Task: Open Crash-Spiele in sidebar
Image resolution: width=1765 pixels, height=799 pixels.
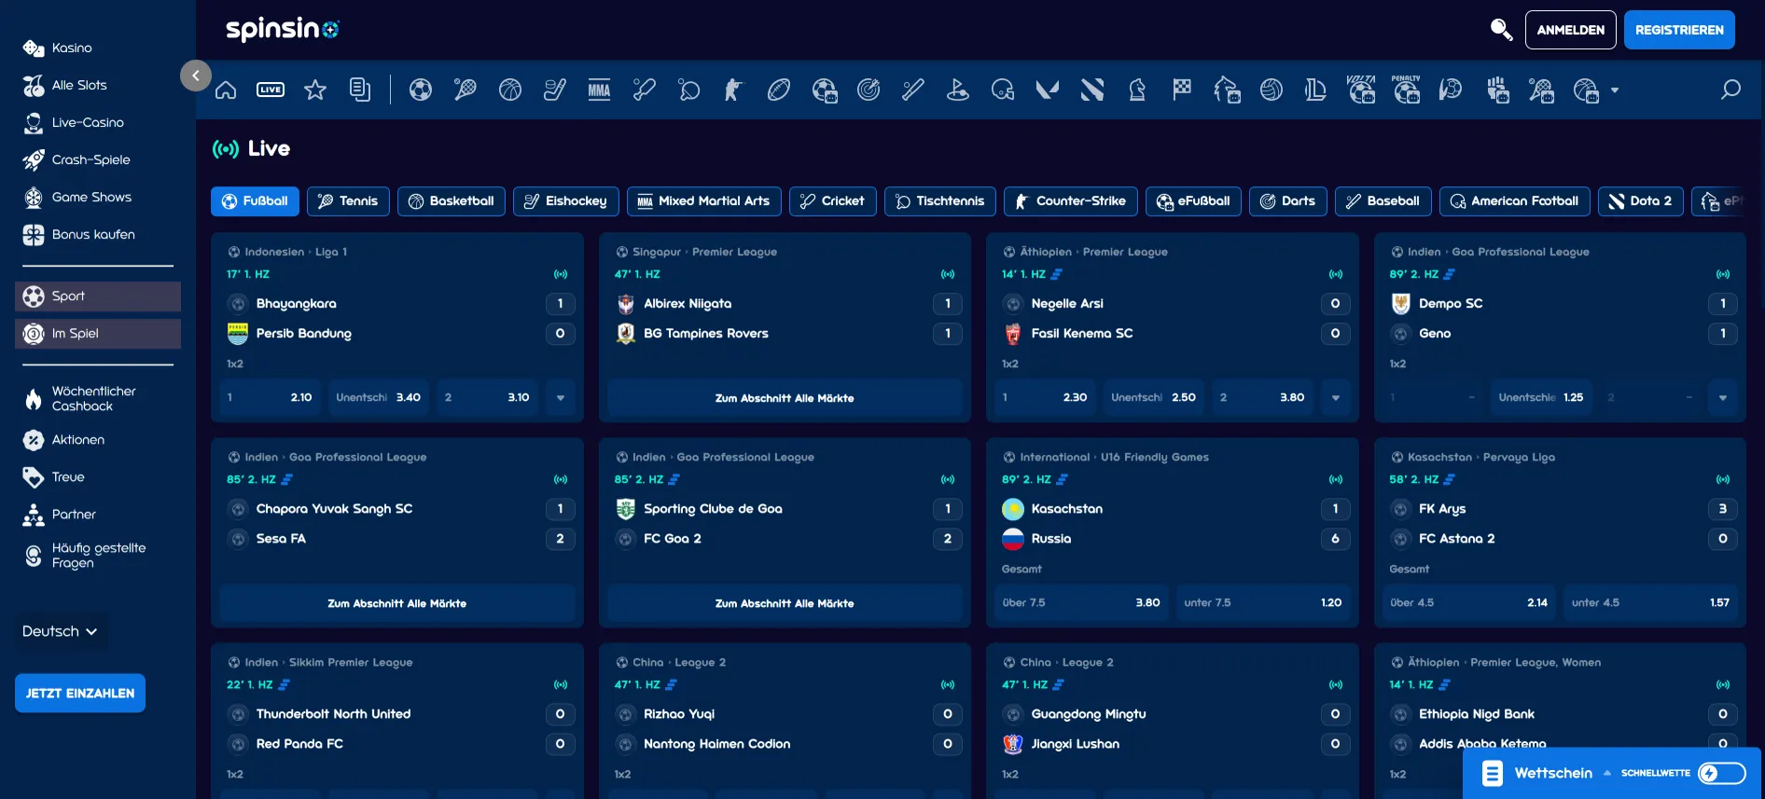Action: 90,159
